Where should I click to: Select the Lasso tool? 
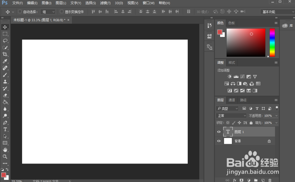[5, 41]
